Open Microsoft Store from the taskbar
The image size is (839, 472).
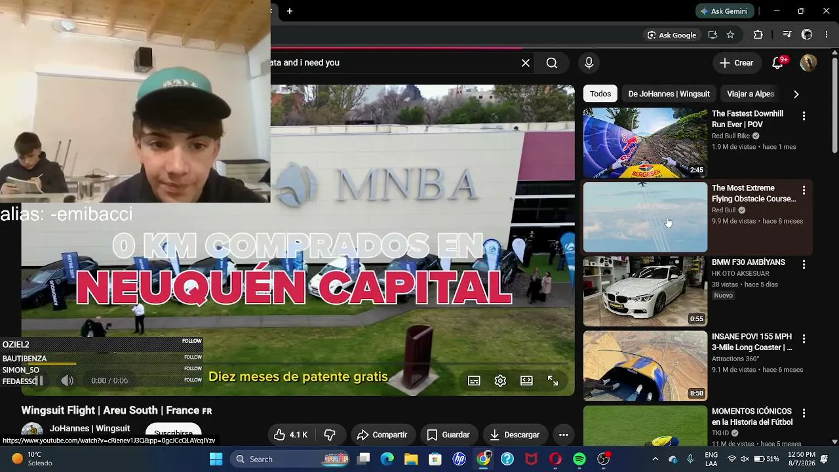pos(435,459)
